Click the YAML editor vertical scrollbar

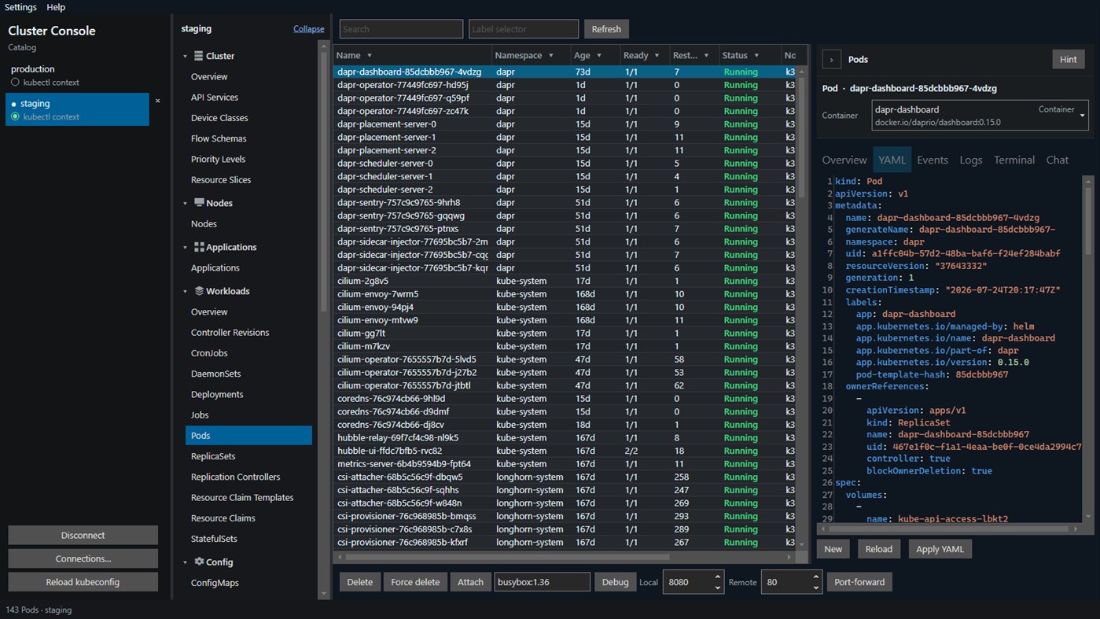coord(1088,220)
